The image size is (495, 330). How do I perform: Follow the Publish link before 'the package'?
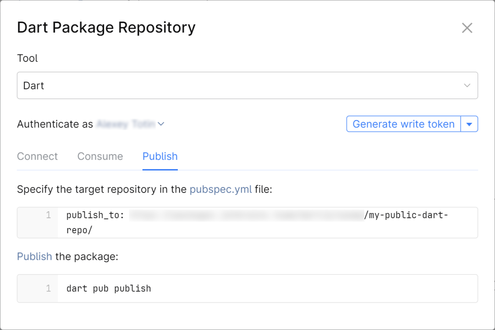click(34, 256)
